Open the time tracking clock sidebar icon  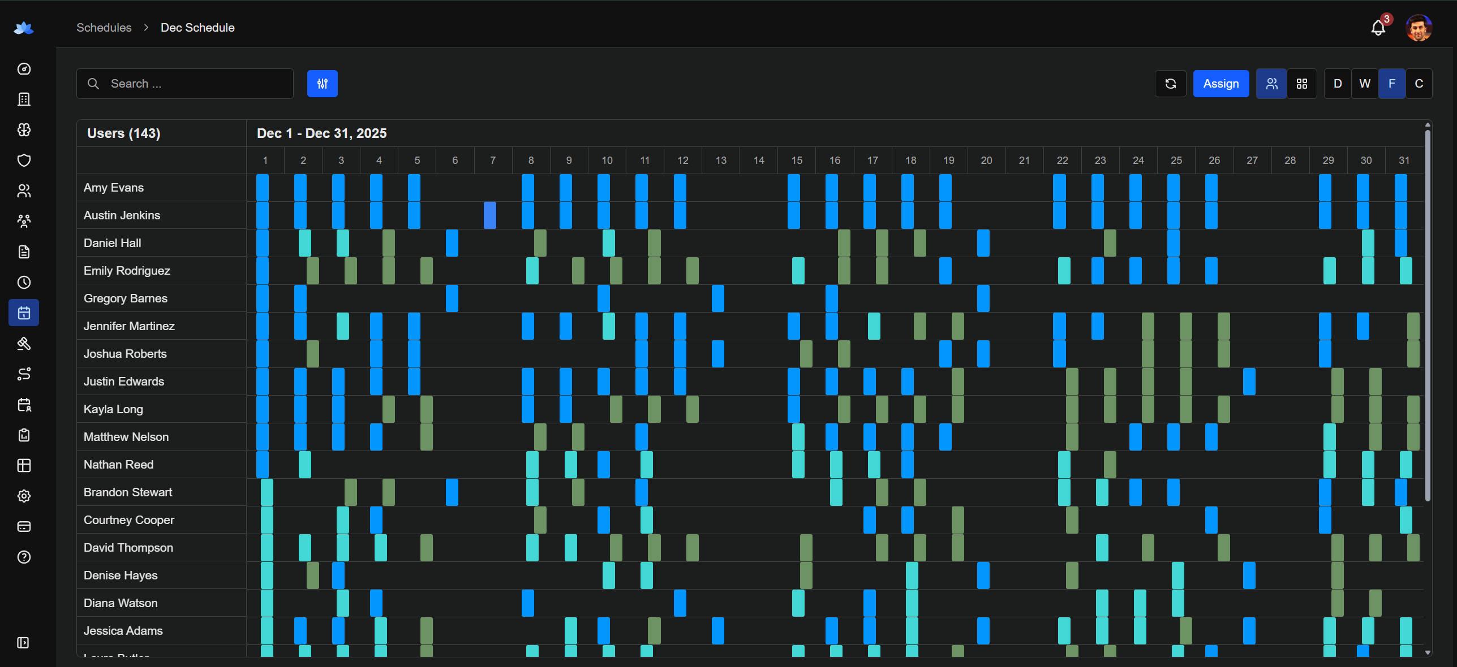coord(24,283)
